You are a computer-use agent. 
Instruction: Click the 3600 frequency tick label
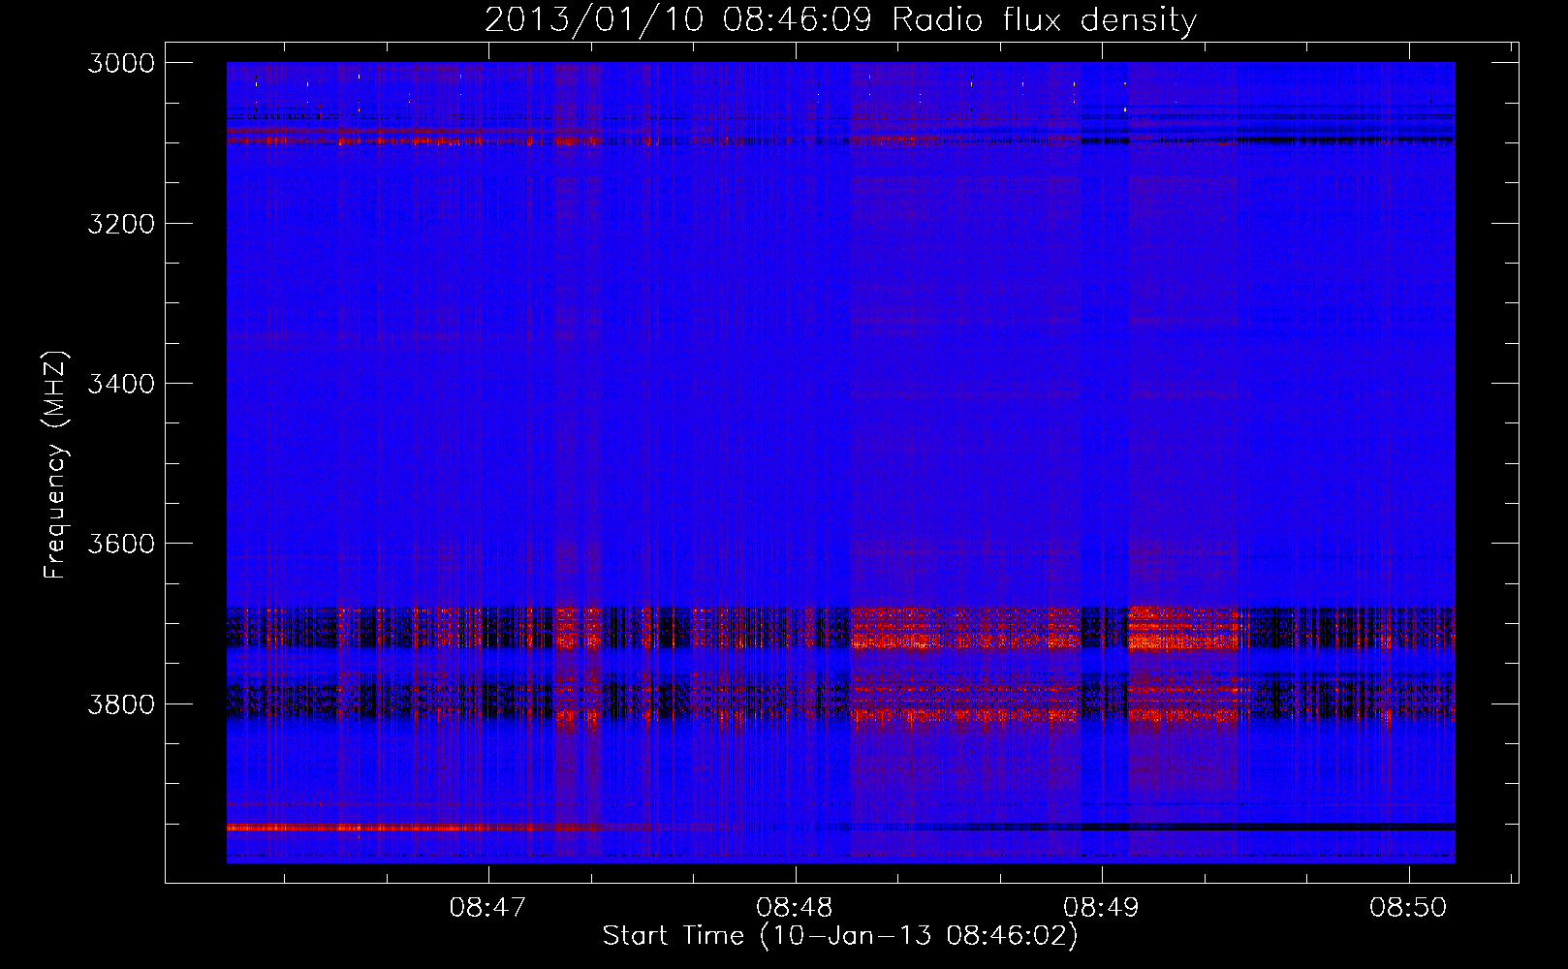coord(121,544)
